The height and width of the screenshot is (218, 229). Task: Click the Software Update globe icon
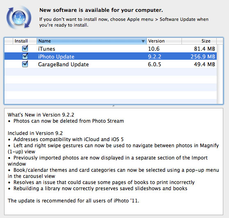19,18
